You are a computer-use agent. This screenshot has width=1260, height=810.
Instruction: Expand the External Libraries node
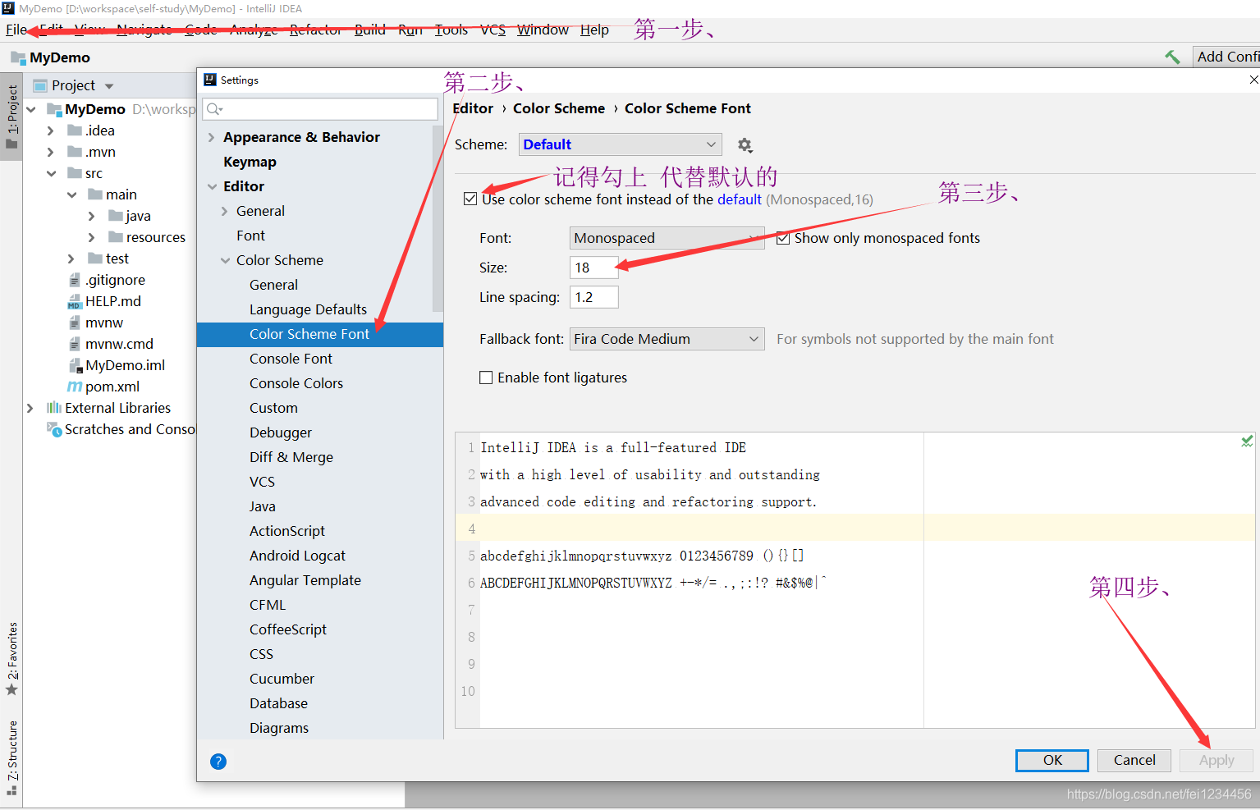[x=30, y=408]
